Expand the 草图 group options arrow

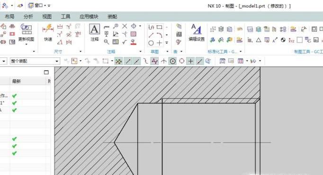(x=168, y=51)
